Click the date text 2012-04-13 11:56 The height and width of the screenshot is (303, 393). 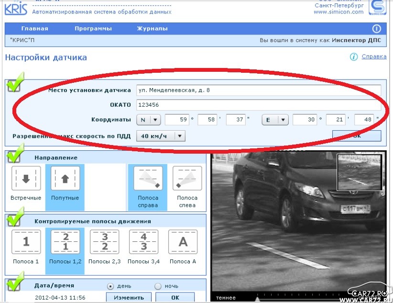(60, 297)
